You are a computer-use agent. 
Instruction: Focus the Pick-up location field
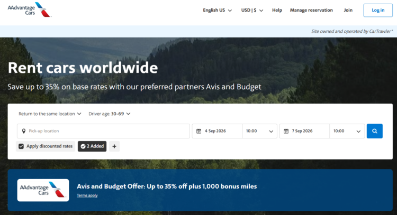tap(103, 131)
